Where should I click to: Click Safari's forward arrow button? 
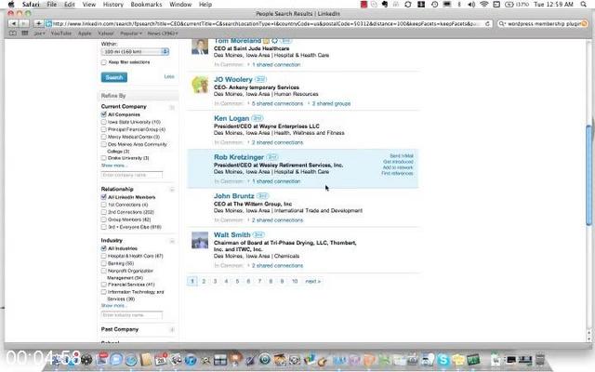tap(23, 23)
